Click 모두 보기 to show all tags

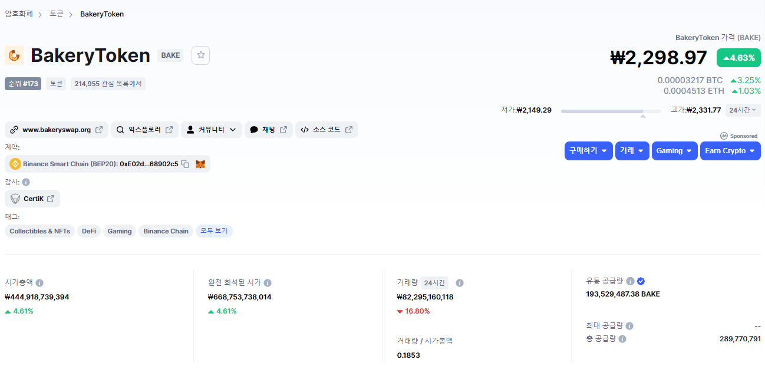tap(214, 231)
